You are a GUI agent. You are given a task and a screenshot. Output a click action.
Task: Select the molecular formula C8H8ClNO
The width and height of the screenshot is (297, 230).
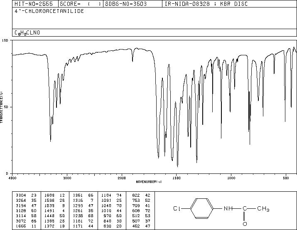coord(27,32)
